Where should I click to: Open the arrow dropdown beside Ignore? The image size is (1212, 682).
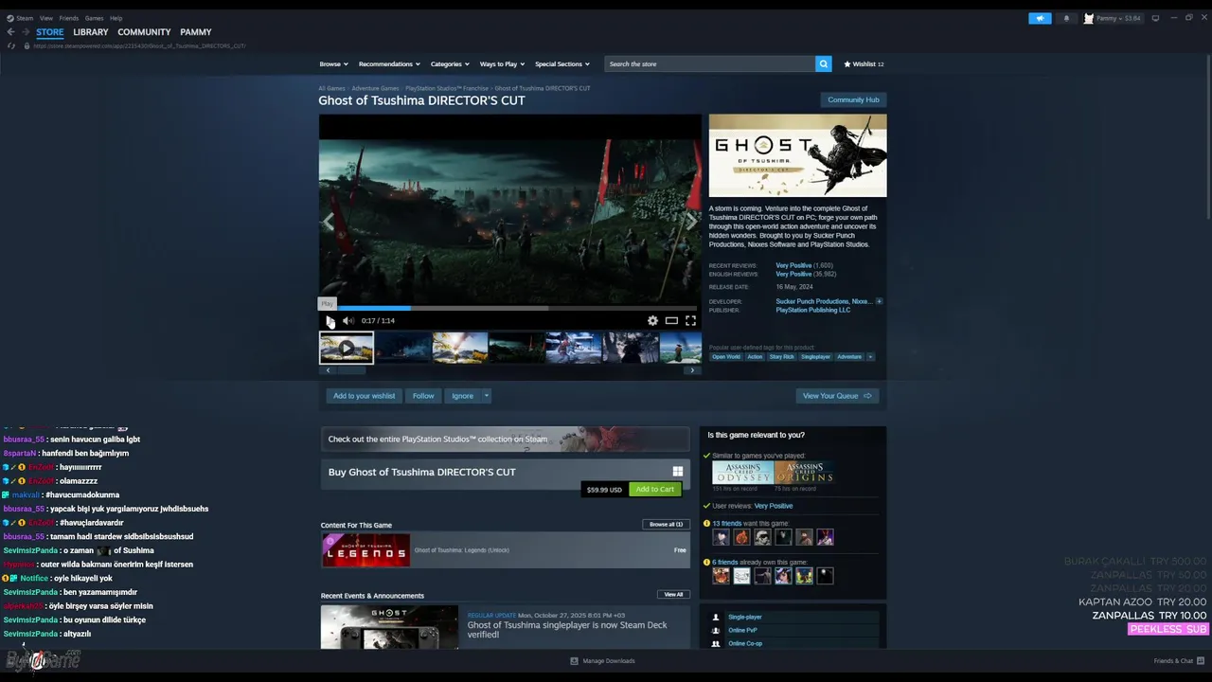(487, 396)
